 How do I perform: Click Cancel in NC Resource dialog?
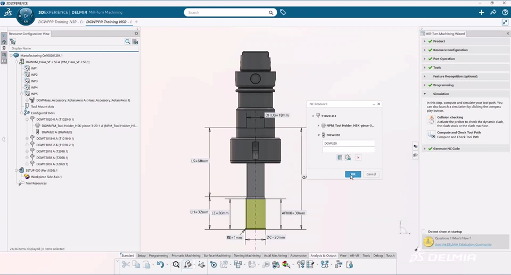[371, 174]
